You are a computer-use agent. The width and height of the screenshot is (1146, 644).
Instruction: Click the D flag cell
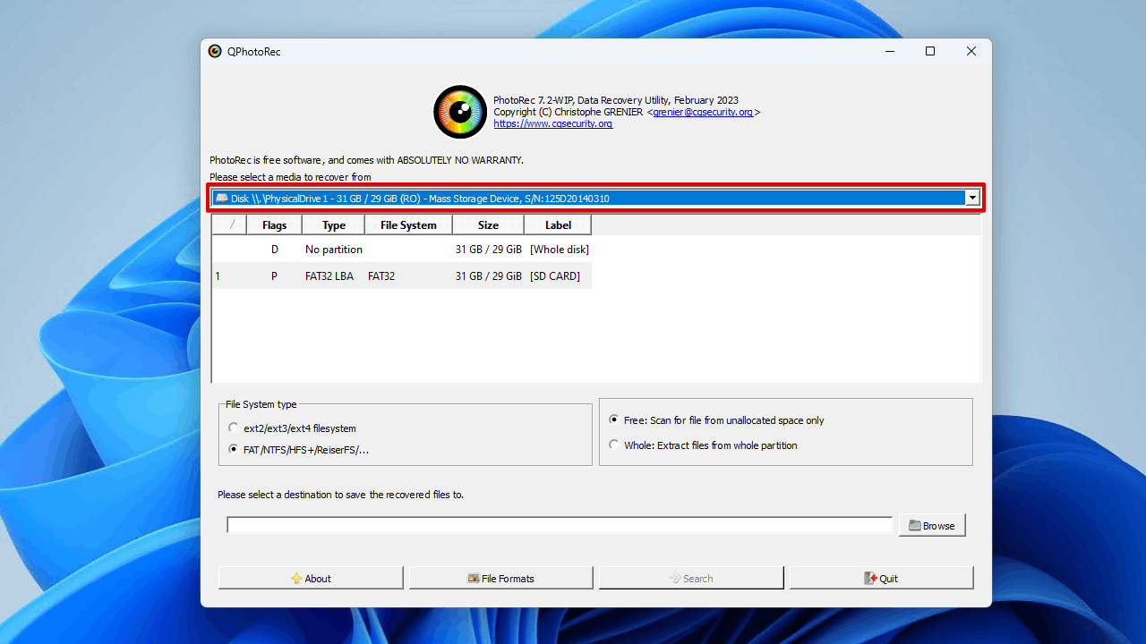tap(275, 250)
